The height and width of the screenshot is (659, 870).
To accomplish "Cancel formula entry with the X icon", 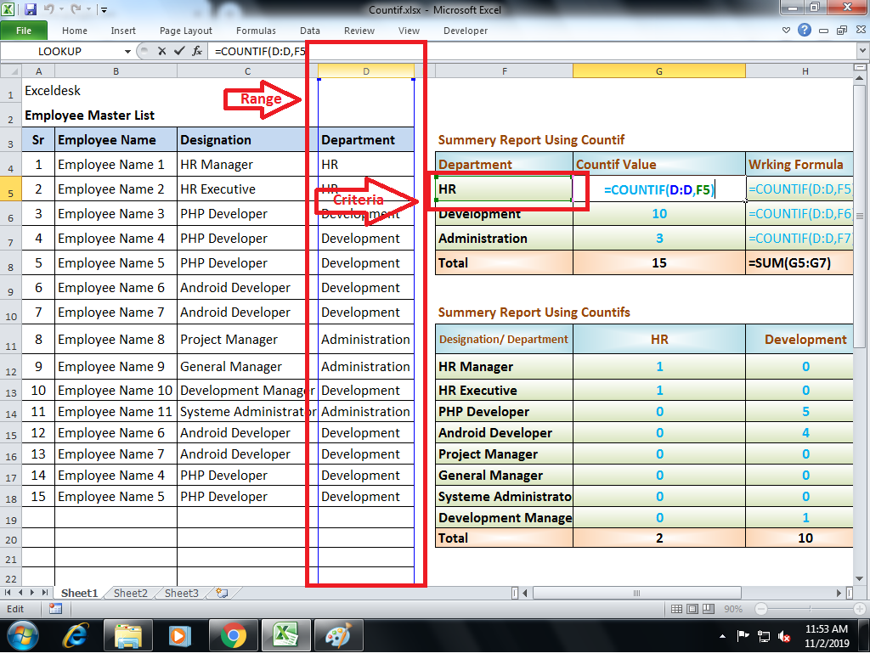I will (x=162, y=51).
